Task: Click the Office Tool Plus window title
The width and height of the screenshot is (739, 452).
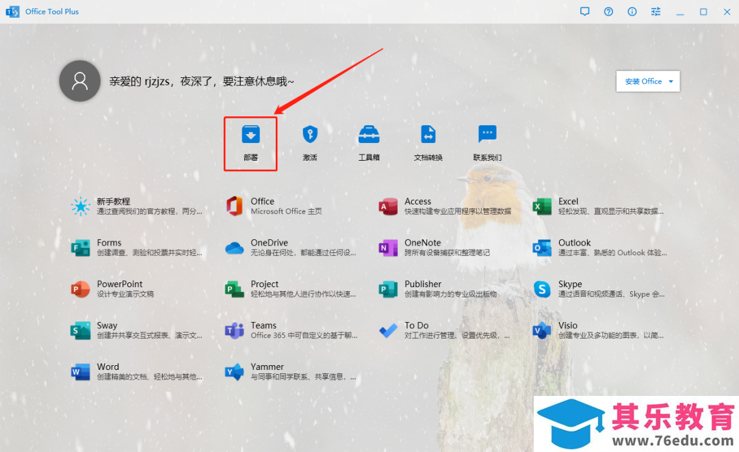Action: [x=52, y=12]
